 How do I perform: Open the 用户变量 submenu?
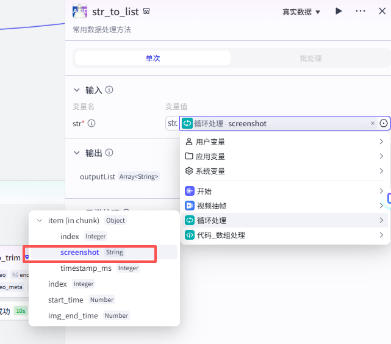285,142
